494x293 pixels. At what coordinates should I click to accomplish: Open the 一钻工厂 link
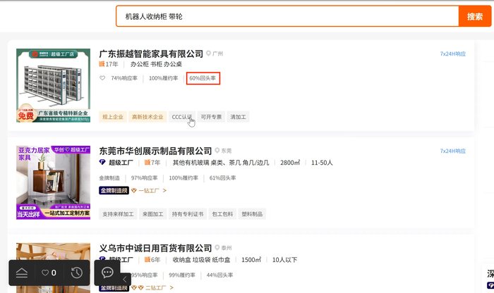point(149,190)
